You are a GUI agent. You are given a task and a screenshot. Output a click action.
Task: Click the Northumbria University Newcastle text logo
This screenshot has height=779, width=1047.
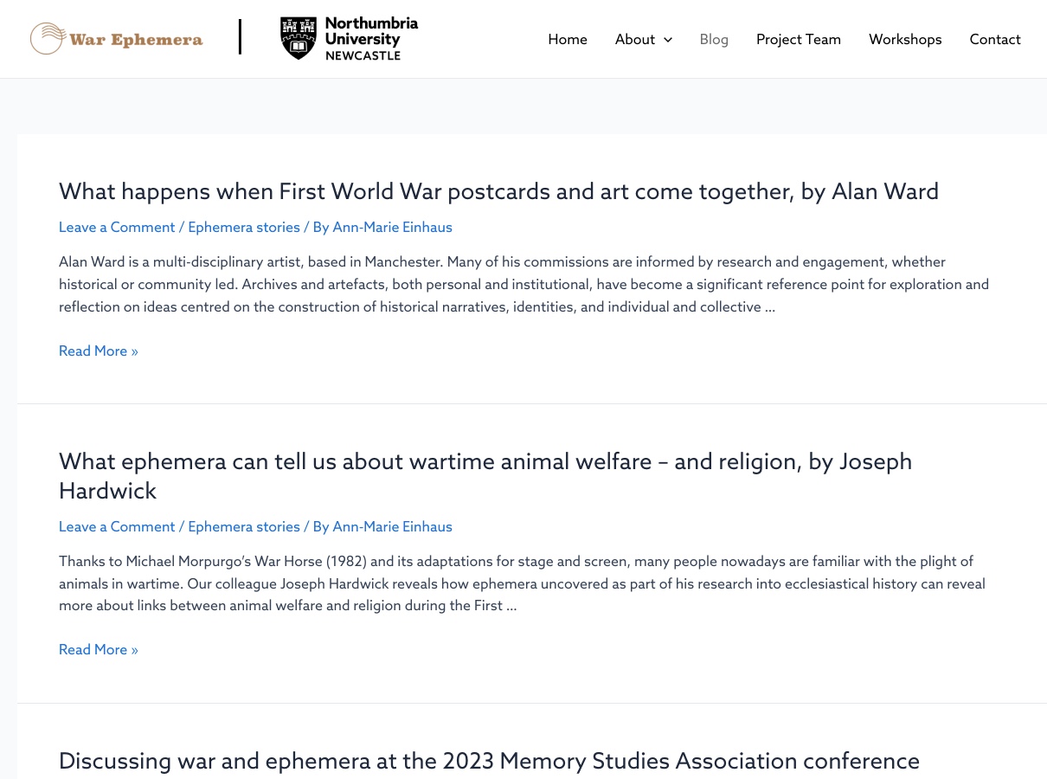[x=371, y=39]
